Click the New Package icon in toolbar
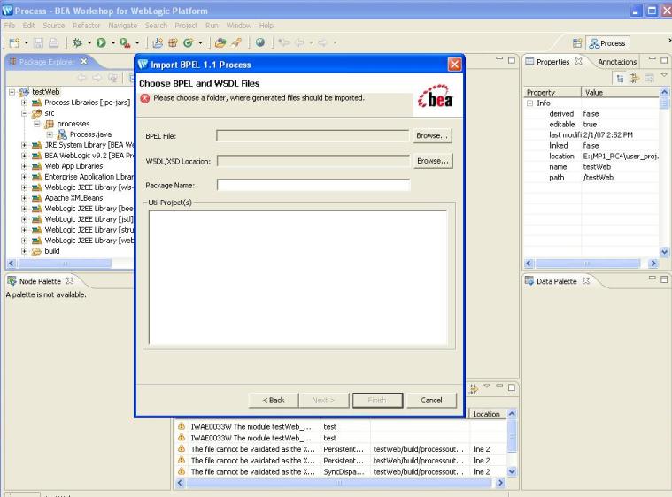672x497 pixels. coord(173,42)
